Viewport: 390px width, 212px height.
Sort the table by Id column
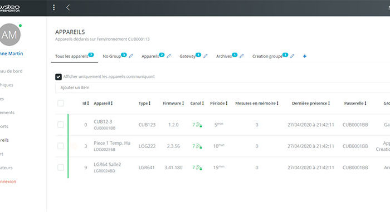[86, 103]
